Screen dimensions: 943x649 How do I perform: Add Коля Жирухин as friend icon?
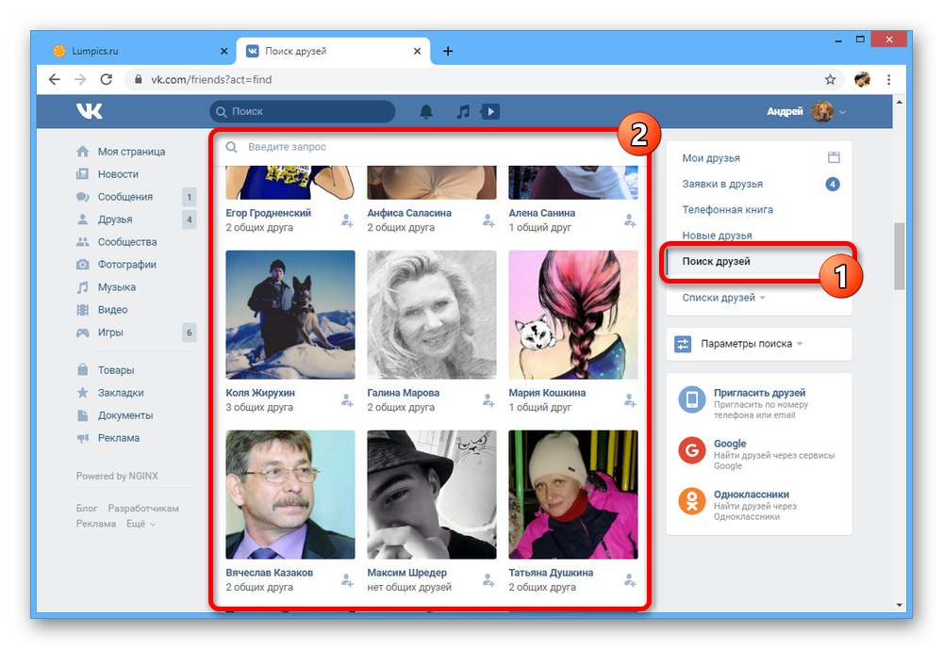[x=347, y=400]
